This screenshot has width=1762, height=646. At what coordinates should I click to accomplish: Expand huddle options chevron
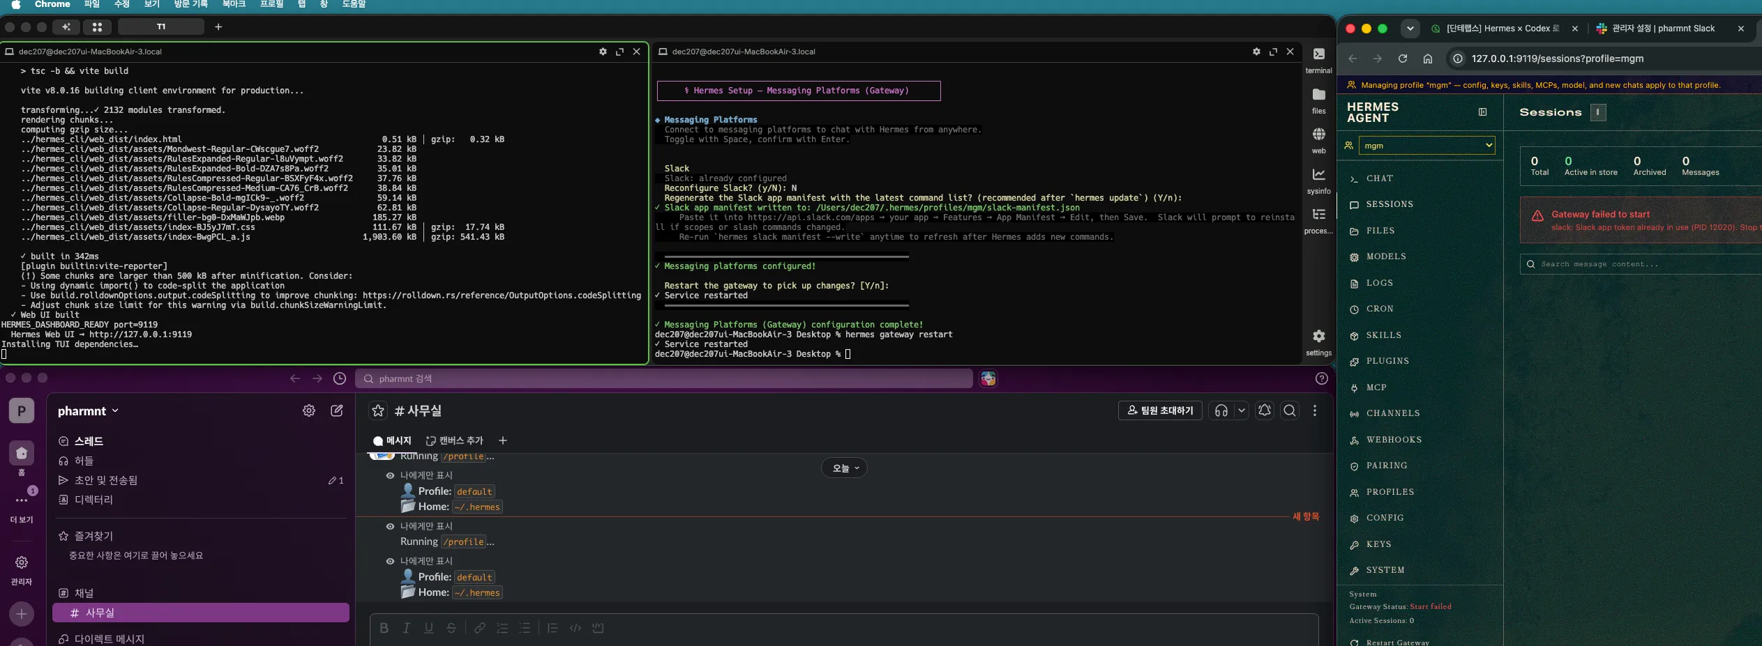pyautogui.click(x=1242, y=410)
